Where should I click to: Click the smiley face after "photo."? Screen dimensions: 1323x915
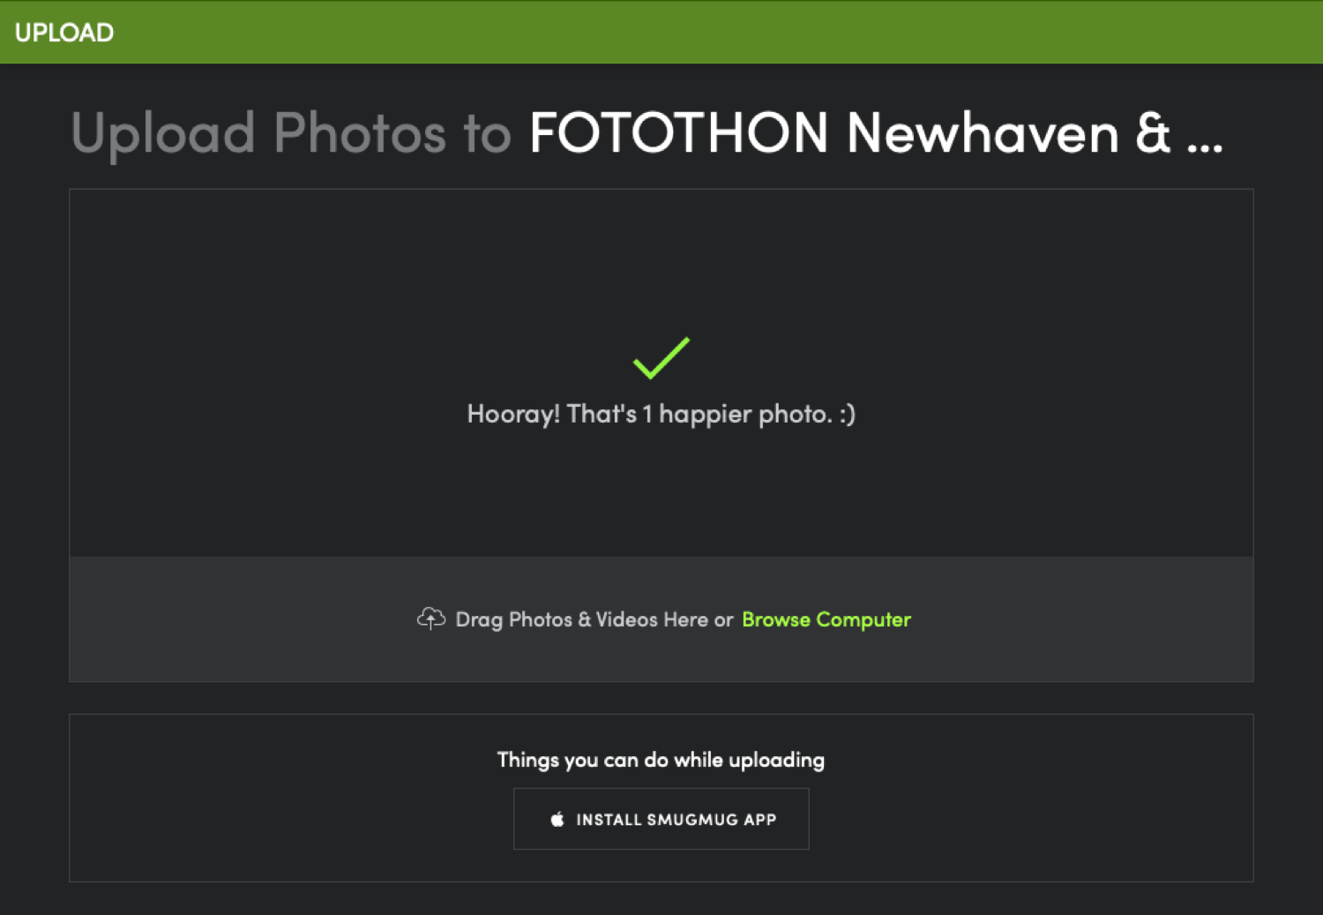tap(847, 414)
